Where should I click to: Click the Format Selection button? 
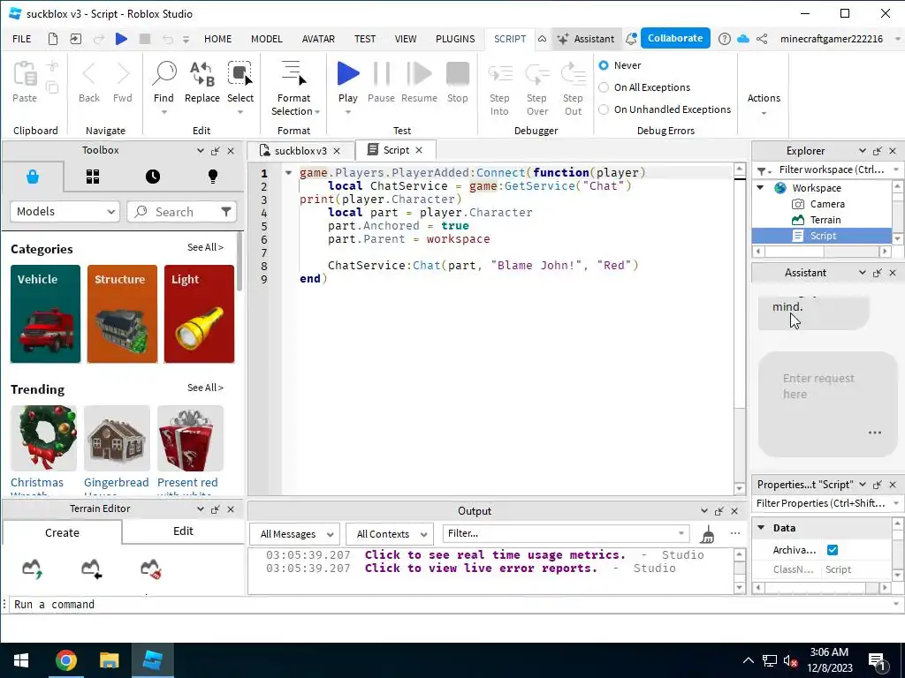(293, 87)
